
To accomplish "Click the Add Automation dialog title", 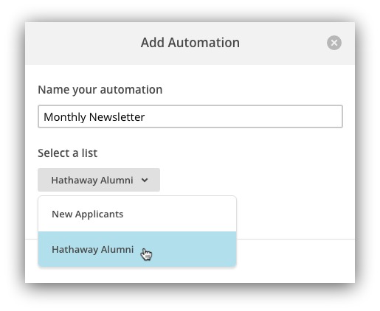I will [x=190, y=43].
